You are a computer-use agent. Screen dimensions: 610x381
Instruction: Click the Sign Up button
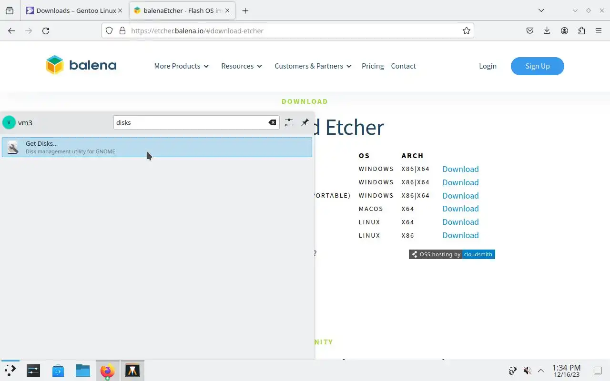tap(538, 66)
